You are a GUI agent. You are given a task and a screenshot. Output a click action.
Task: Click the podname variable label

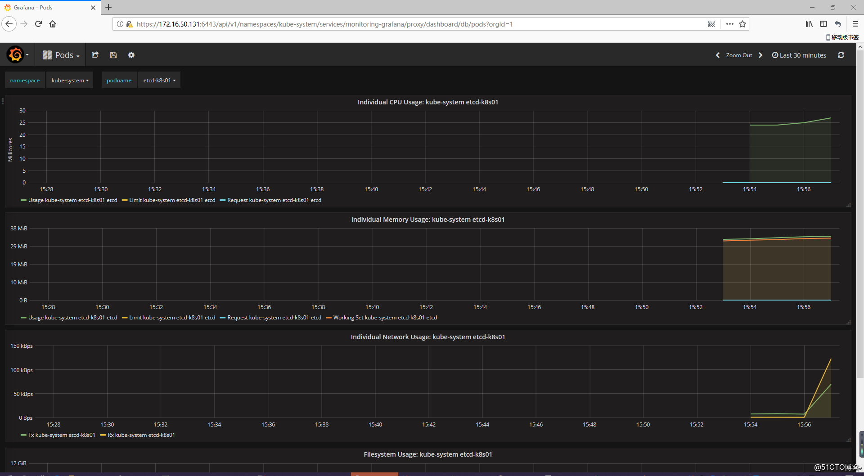coord(119,80)
